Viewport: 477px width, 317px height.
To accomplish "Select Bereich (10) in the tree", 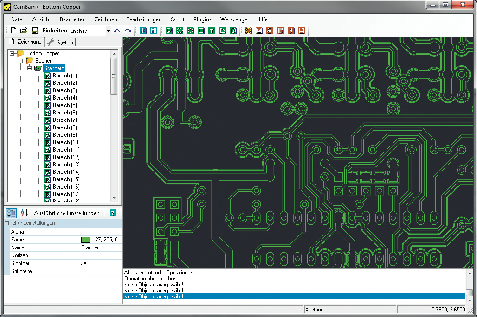I will click(x=66, y=142).
